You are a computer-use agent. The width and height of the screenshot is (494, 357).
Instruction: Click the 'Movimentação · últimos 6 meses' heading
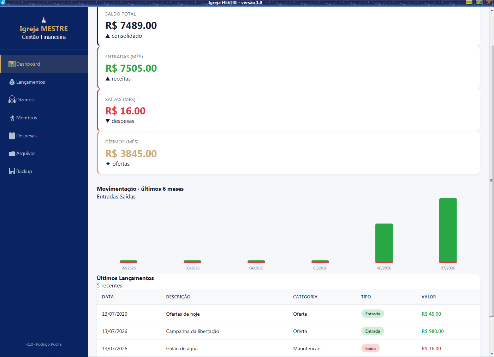pyautogui.click(x=140, y=189)
